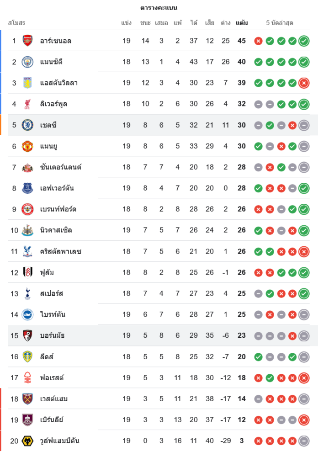Viewport: 318px width, 457px height.
Task: Open the นิวคาสเซิล team name link
Action: click(x=56, y=230)
